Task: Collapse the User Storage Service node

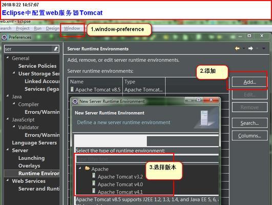Action: click(x=14, y=73)
